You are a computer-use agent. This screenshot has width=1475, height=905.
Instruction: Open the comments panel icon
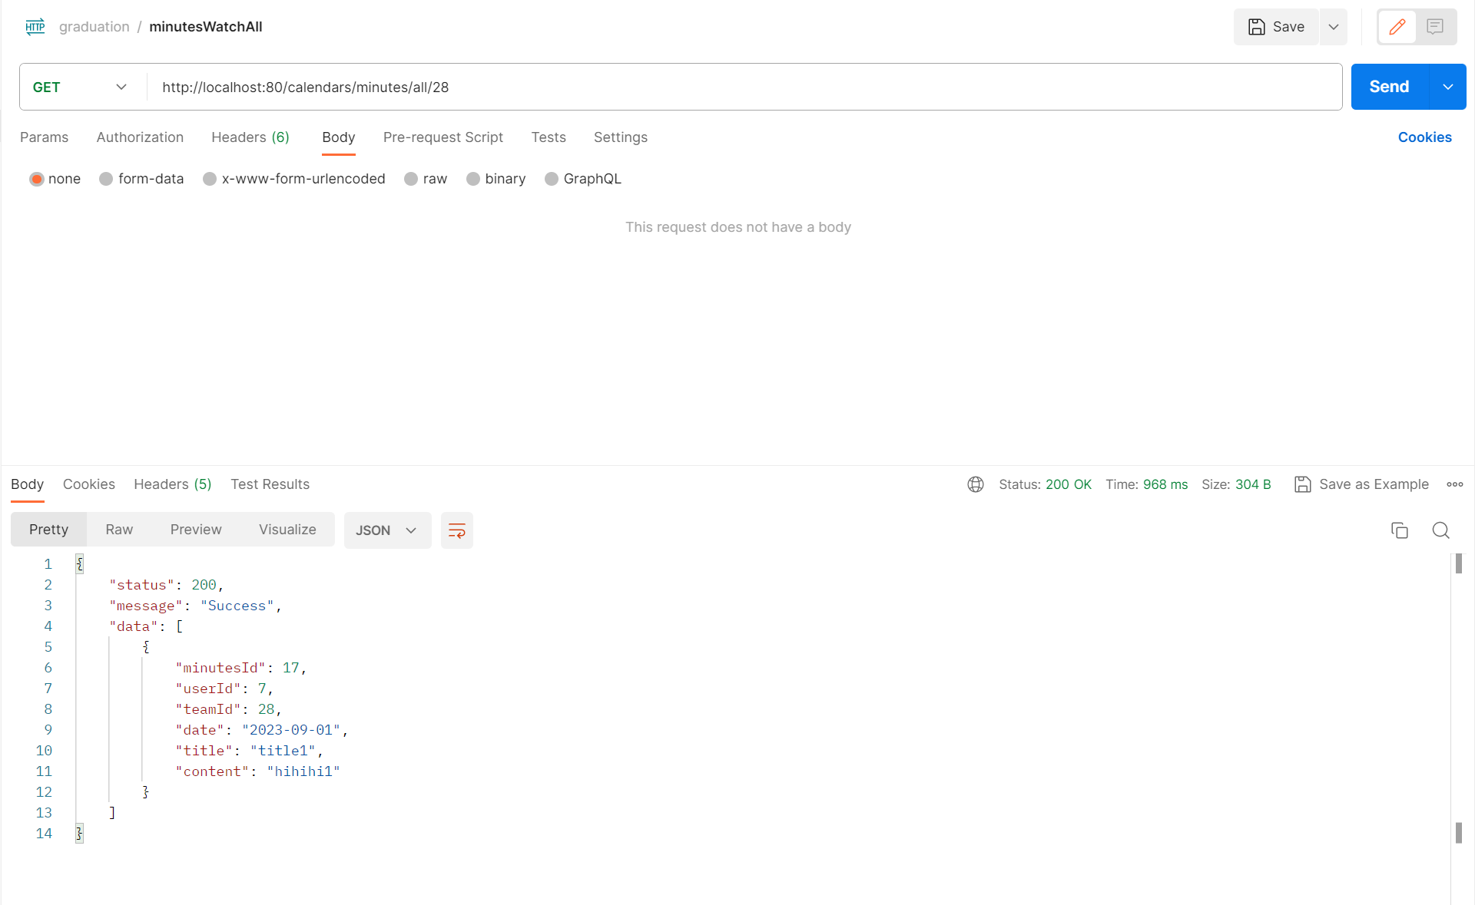pyautogui.click(x=1435, y=27)
